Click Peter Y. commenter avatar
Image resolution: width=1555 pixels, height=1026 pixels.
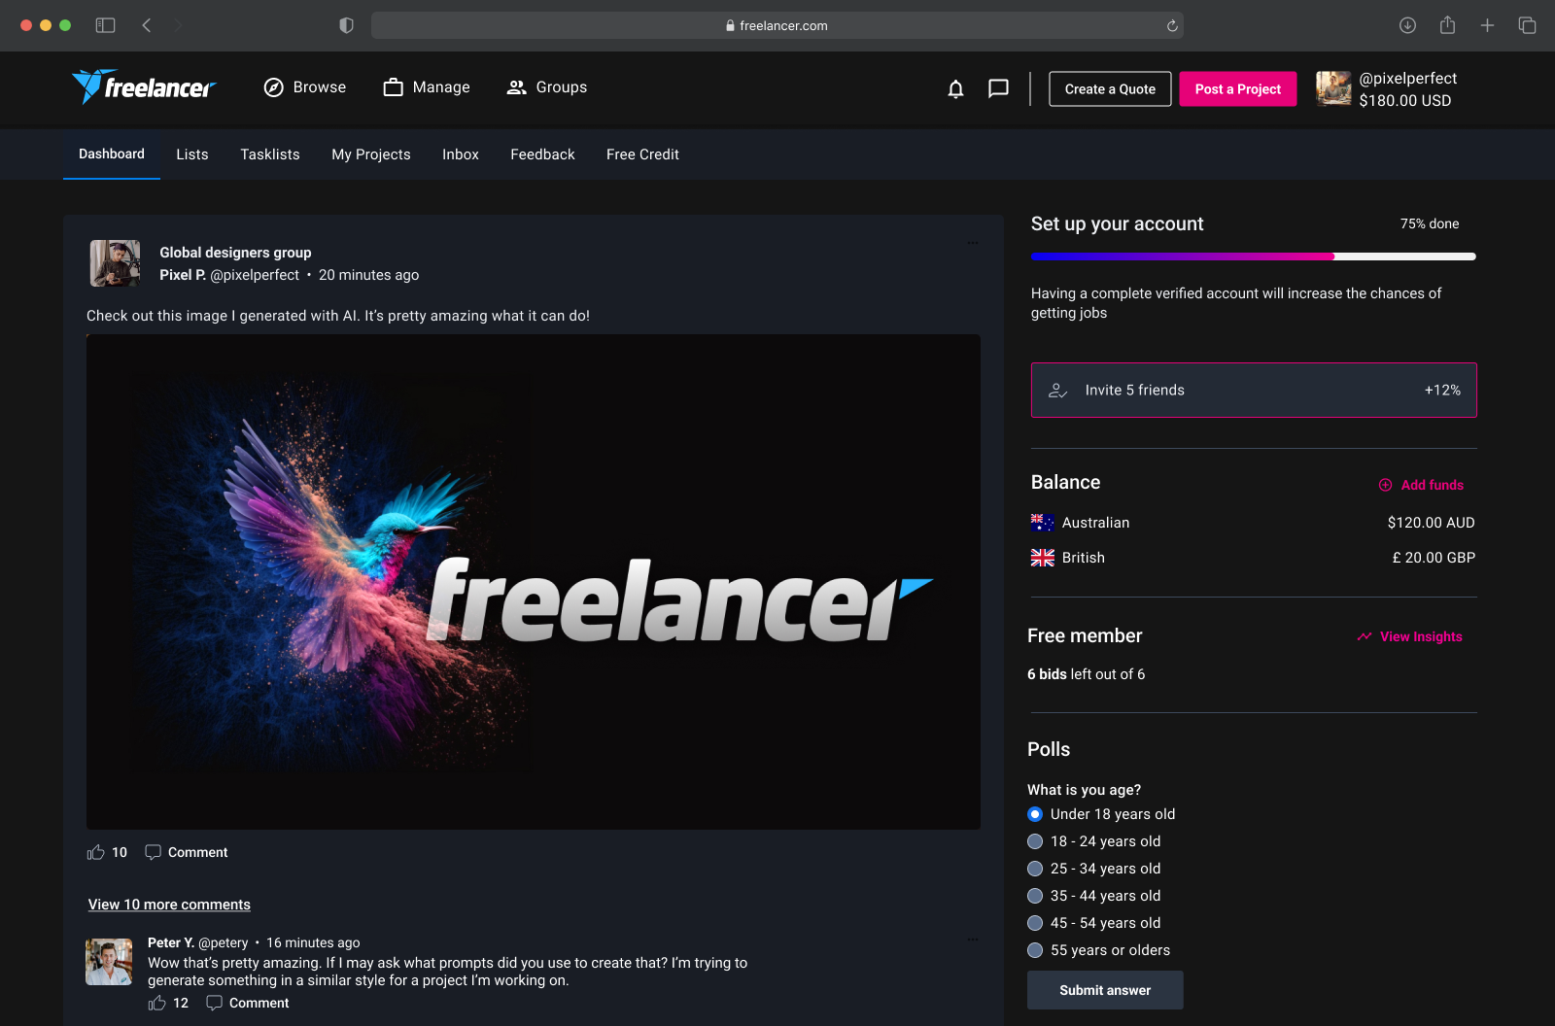[109, 962]
